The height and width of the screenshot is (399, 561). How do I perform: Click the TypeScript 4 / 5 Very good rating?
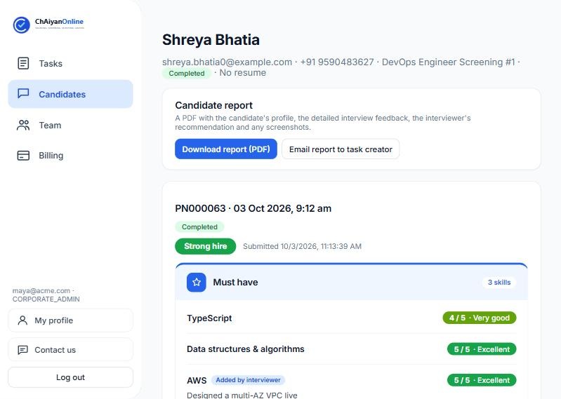pyautogui.click(x=480, y=318)
